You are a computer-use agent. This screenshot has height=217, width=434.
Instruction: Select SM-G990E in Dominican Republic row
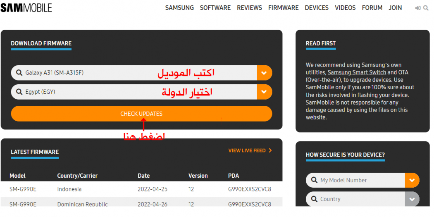(x=23, y=204)
